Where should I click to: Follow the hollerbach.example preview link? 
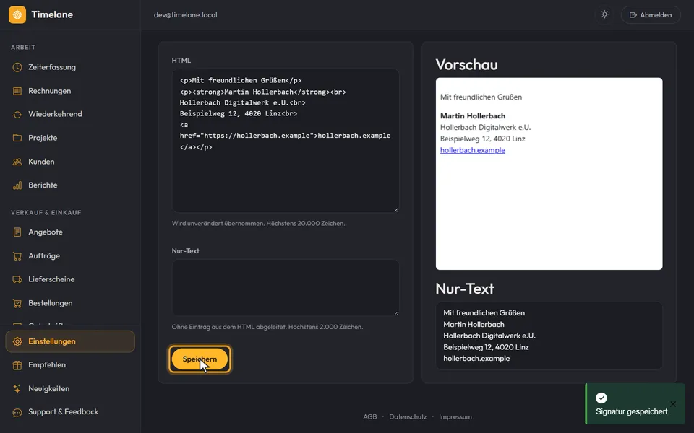pyautogui.click(x=472, y=150)
